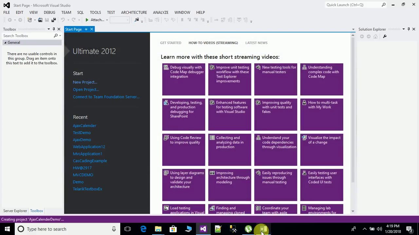Open the Solution Explorer window position dropdown
Viewport: 419px width, 235px height.
[x=403, y=29]
